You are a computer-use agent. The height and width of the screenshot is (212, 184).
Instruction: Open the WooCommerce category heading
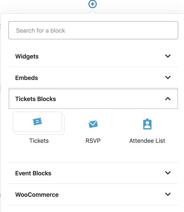click(x=37, y=195)
